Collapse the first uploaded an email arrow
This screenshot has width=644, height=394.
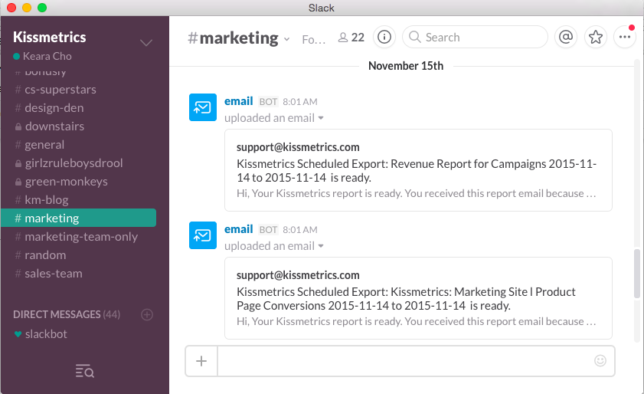(321, 118)
